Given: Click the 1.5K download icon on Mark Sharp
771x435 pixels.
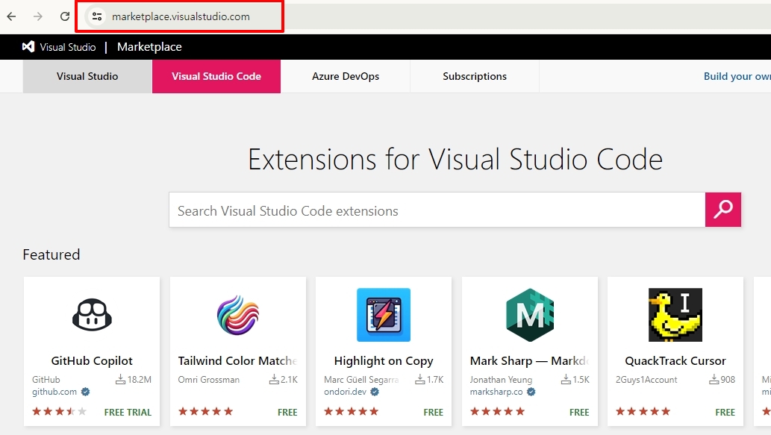Looking at the screenshot, I should pos(566,380).
